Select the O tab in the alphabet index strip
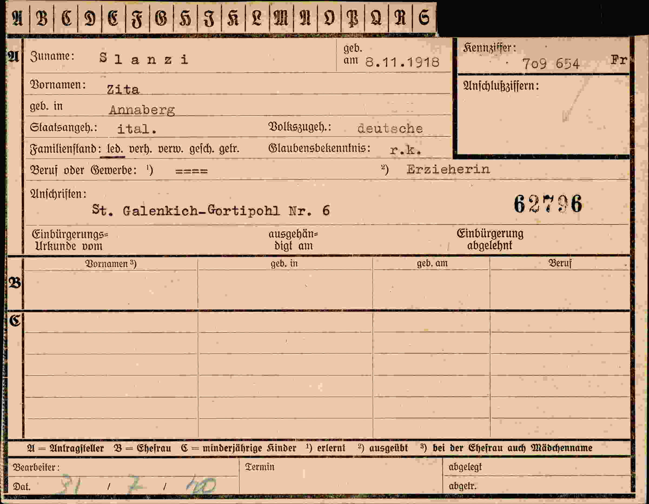The height and width of the screenshot is (504, 649). coord(329,18)
